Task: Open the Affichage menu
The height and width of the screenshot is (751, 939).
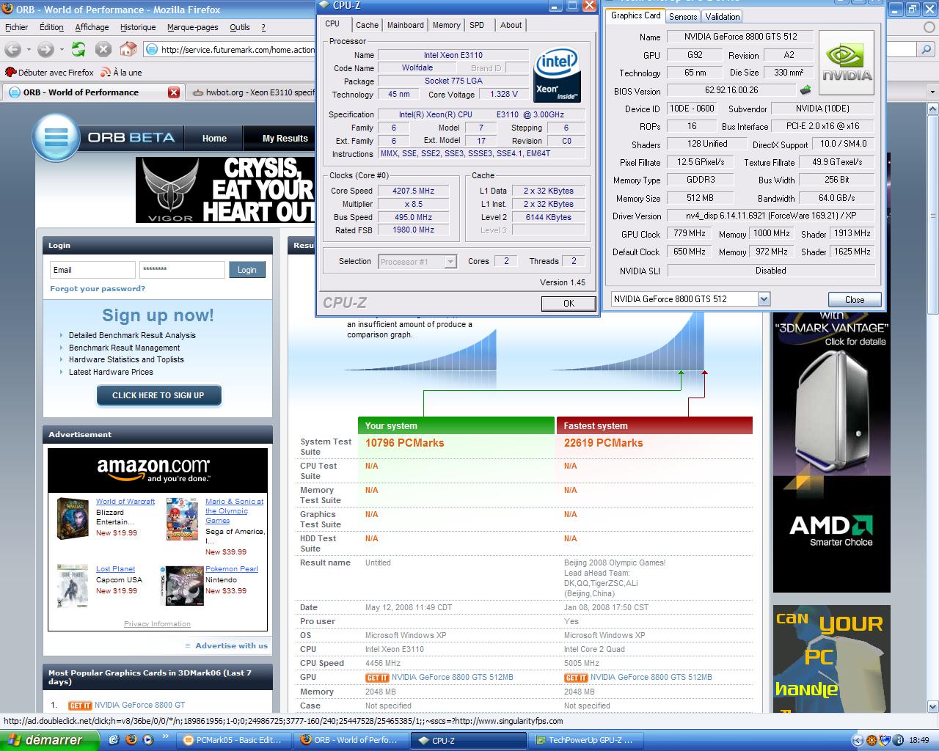Action: (92, 27)
